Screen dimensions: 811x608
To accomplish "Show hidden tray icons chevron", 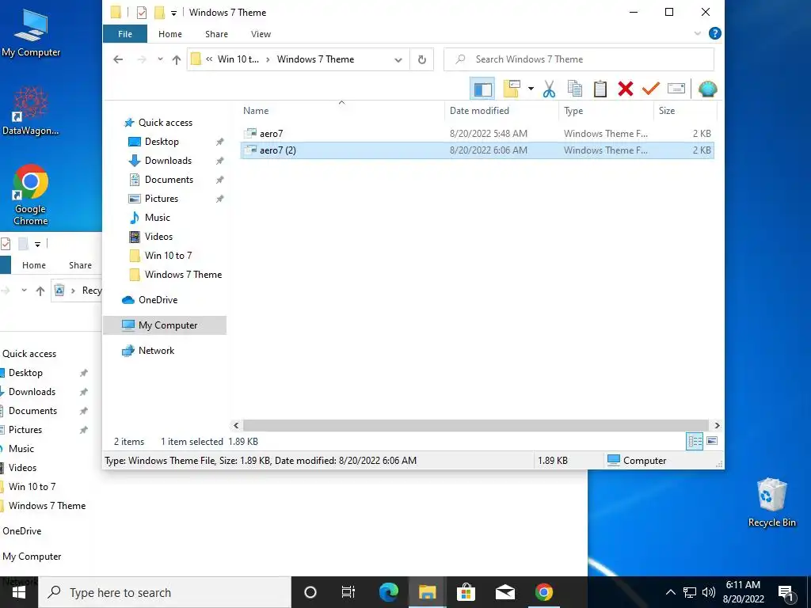I will [670, 592].
